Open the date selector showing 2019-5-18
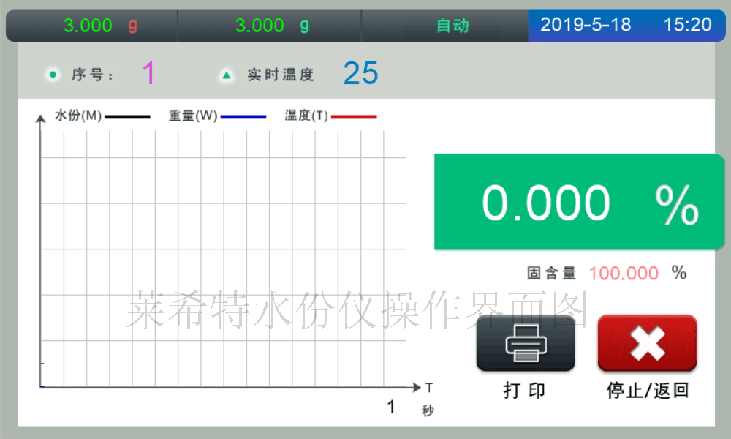731x439 pixels. [588, 23]
